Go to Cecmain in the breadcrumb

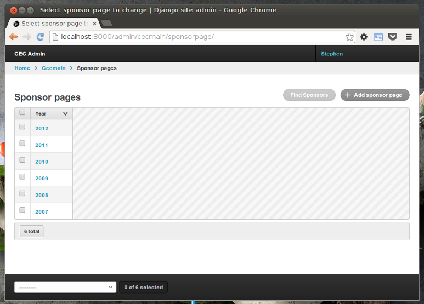point(54,68)
